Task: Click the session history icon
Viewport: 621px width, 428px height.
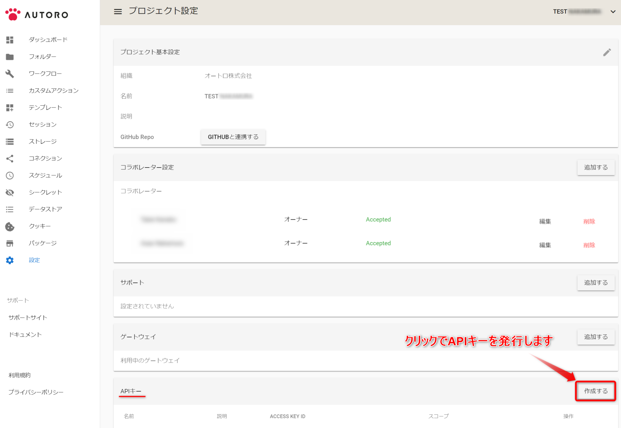Action: [x=10, y=124]
